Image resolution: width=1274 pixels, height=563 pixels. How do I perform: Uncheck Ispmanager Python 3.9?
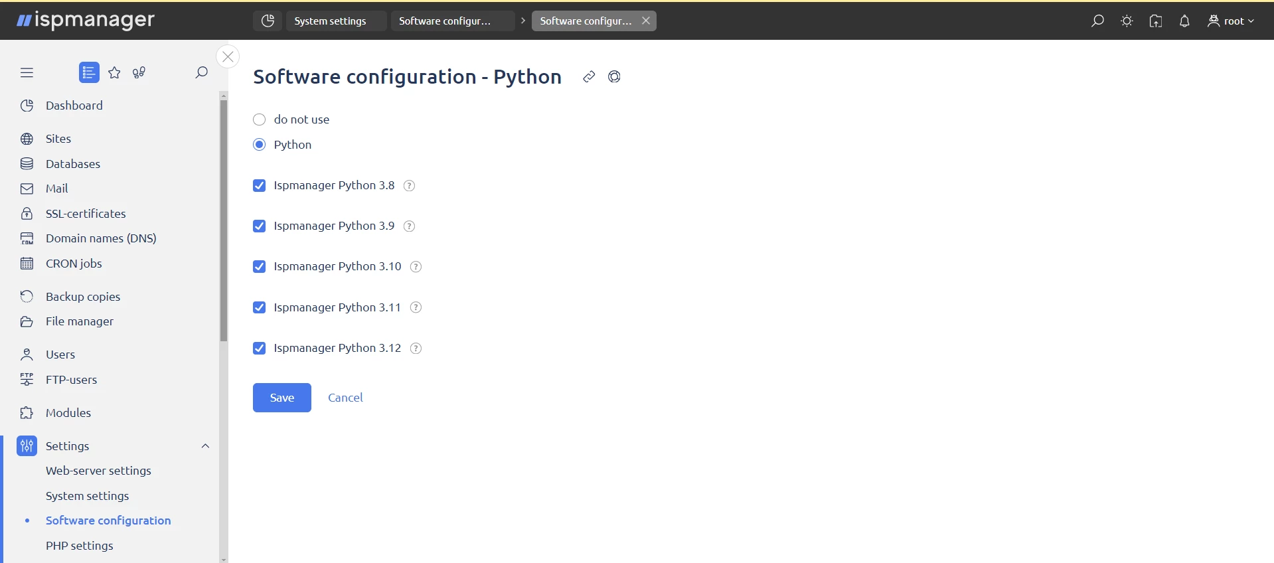coord(259,226)
